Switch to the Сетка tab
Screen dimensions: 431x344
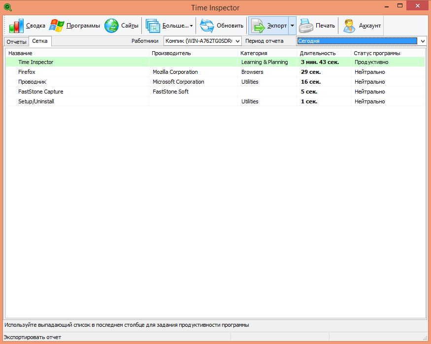(40, 41)
